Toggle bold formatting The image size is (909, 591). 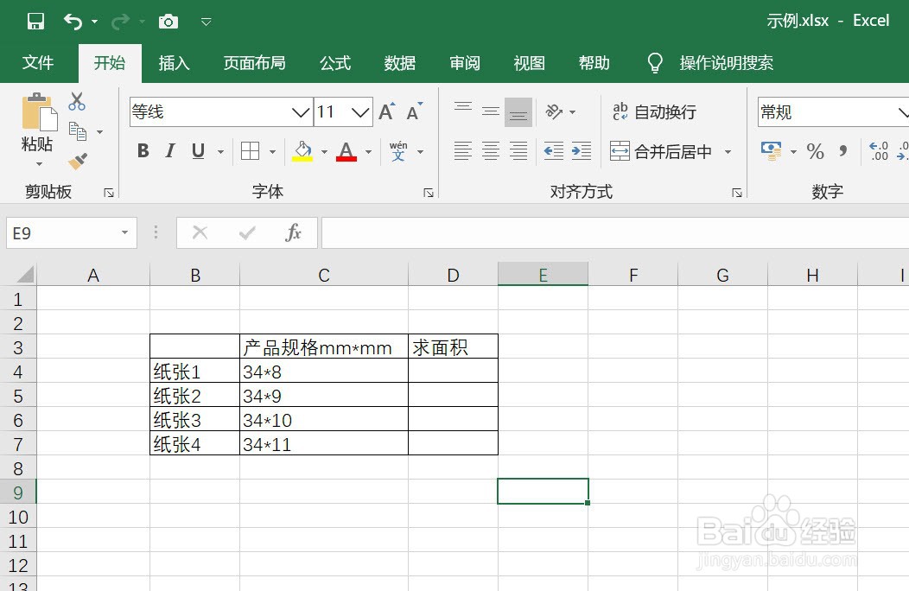tap(143, 151)
